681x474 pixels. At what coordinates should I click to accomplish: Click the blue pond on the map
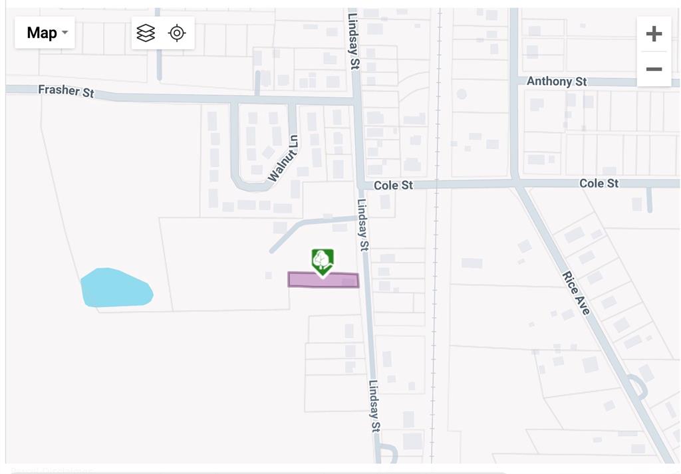pyautogui.click(x=116, y=288)
